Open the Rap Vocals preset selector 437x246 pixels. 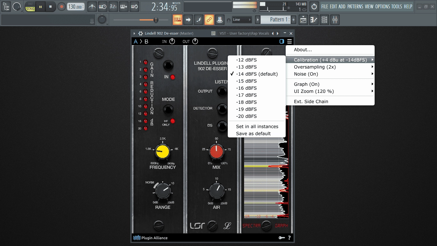pos(244,33)
